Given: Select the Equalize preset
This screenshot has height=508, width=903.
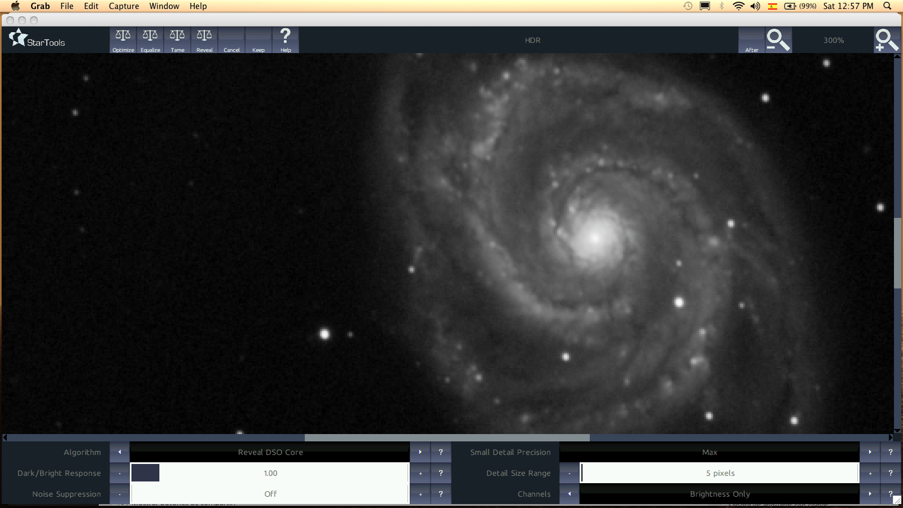Looking at the screenshot, I should pyautogui.click(x=150, y=40).
